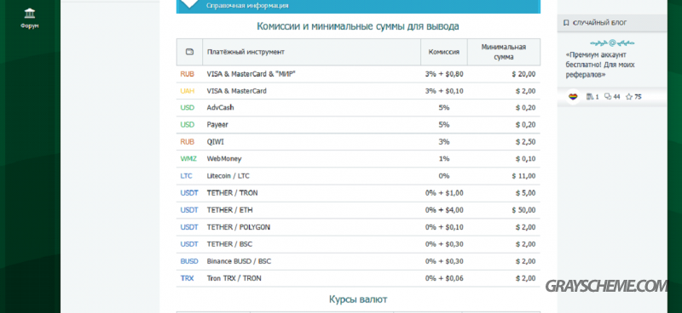Select the Минимальная сумма column header

(504, 52)
